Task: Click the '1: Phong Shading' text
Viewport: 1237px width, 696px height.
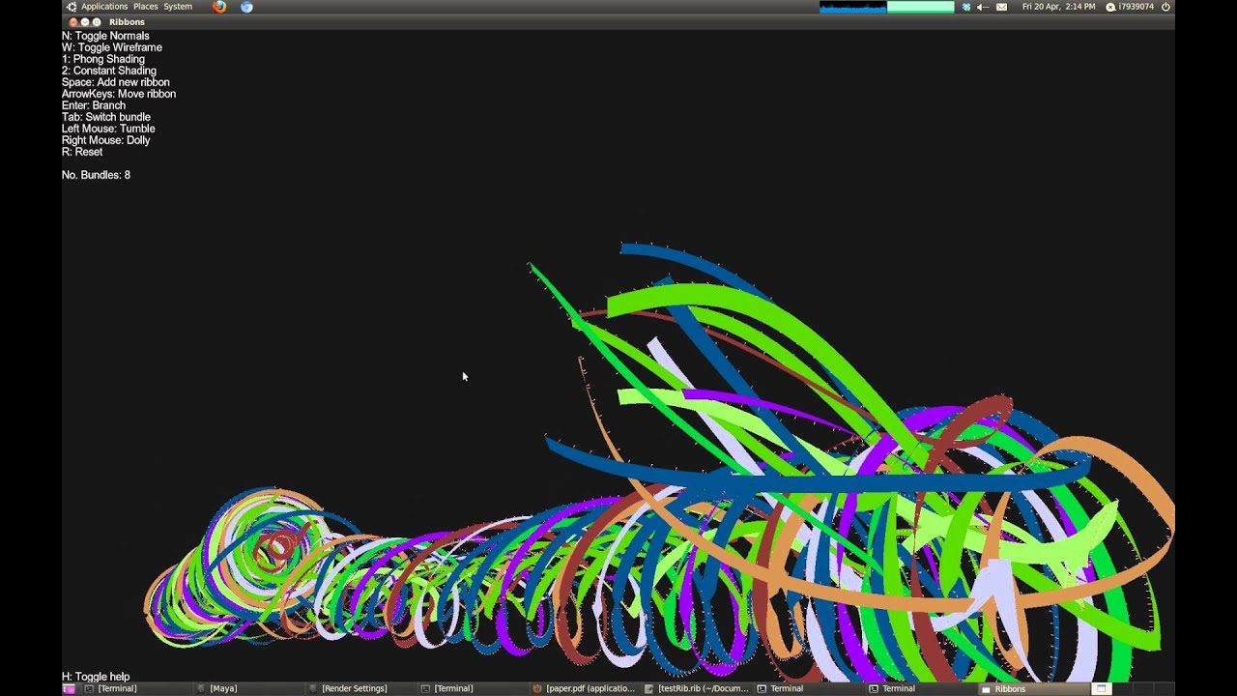Action: click(x=103, y=59)
